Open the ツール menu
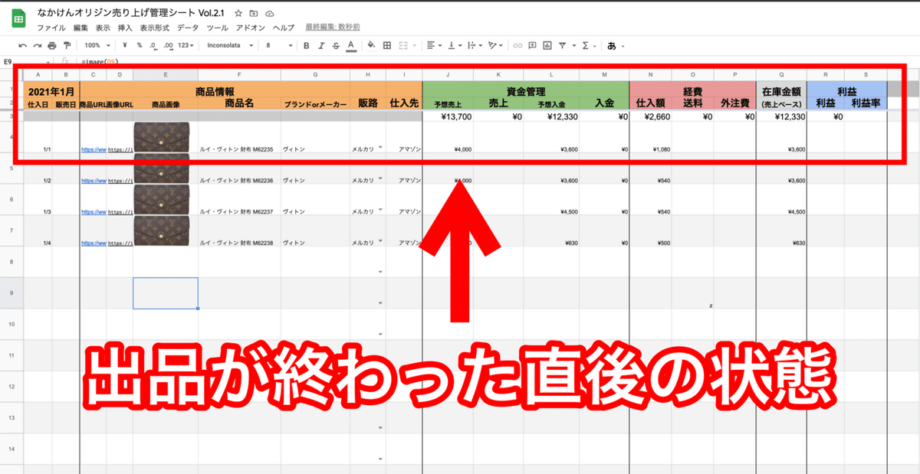 coord(217,27)
